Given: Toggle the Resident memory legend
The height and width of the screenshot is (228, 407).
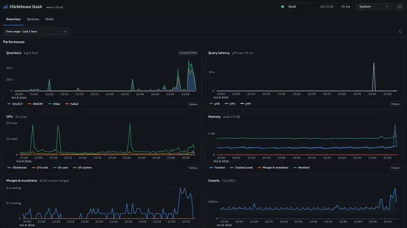Looking at the screenshot, I should click(301, 168).
